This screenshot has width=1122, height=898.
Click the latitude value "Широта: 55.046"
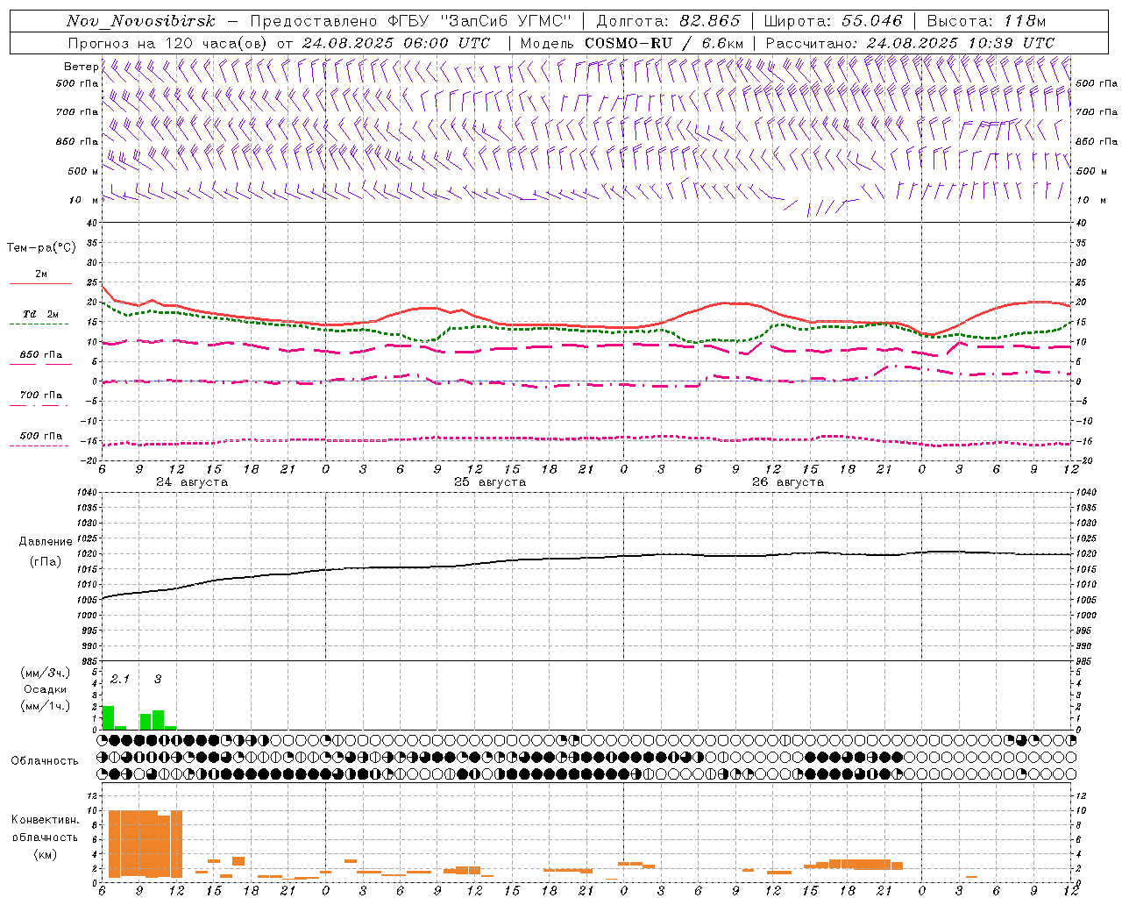[833, 21]
